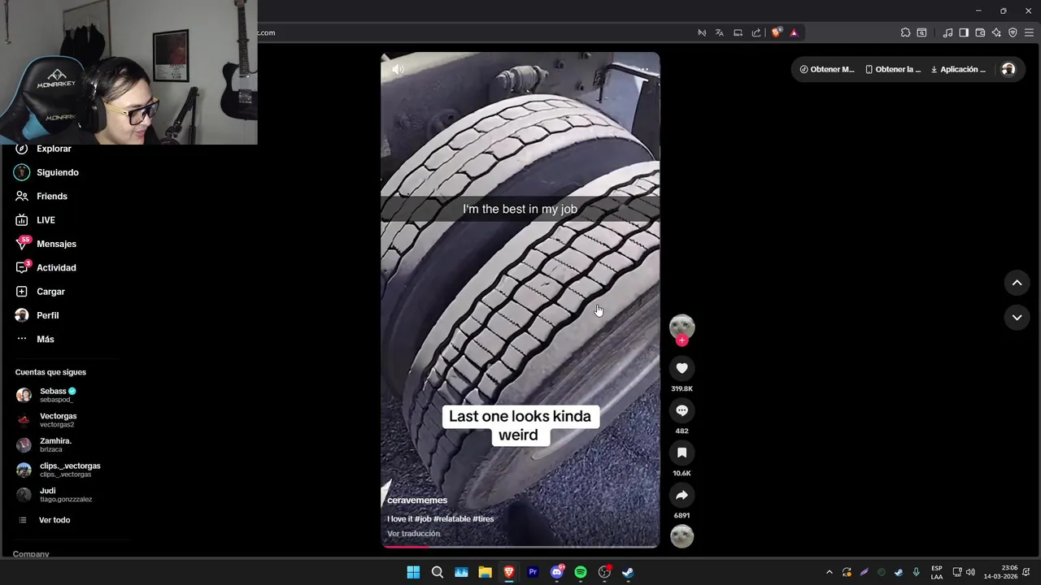Open Spotify from the taskbar
The width and height of the screenshot is (1041, 585).
coord(581,572)
